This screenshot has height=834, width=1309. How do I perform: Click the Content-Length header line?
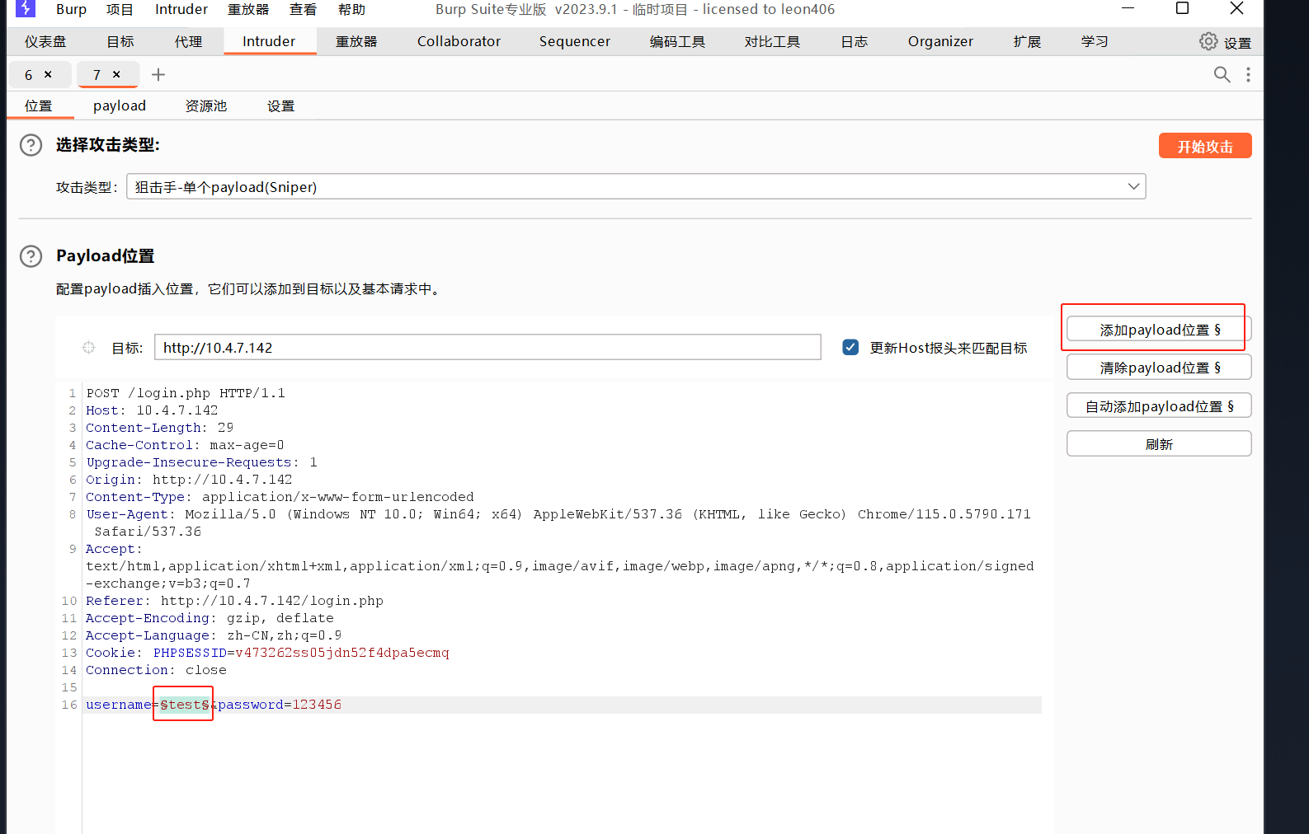160,428
